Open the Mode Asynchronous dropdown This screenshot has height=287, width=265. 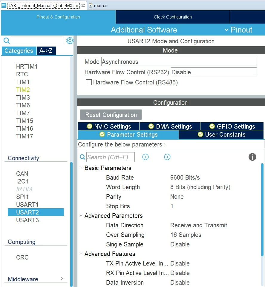tap(179, 62)
